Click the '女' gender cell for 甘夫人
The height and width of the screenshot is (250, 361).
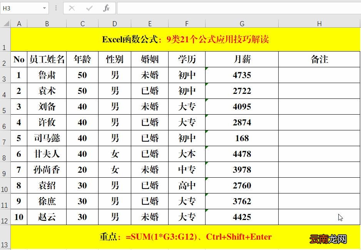point(115,154)
